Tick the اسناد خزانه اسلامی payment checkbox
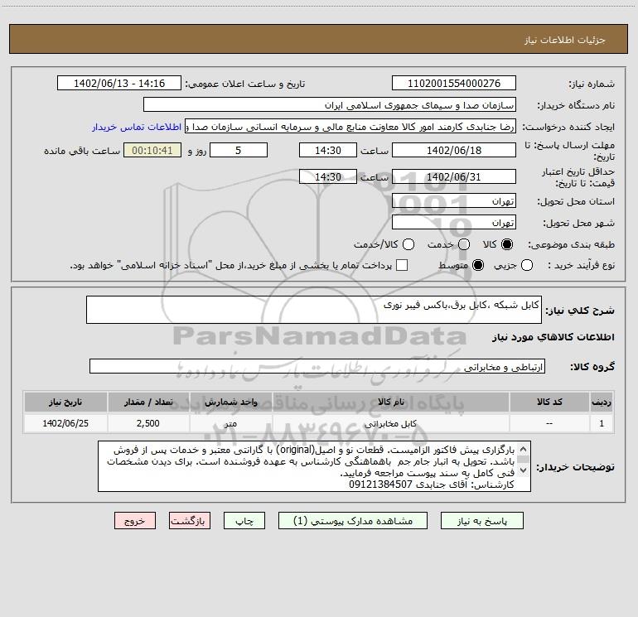 tap(402, 265)
